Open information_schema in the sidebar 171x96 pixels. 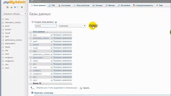pos(13,22)
